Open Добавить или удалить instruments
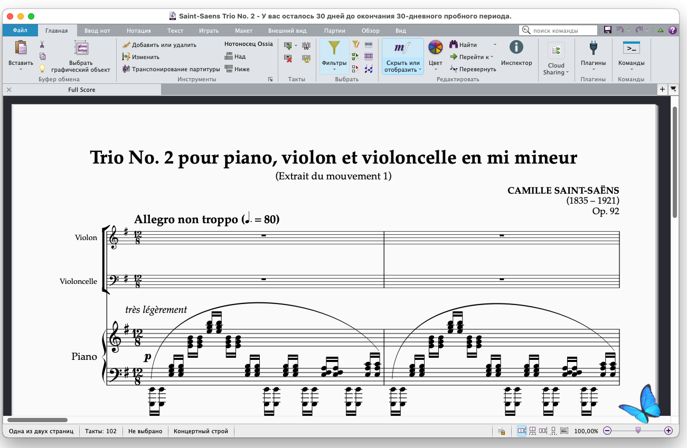The image size is (687, 448). [x=159, y=45]
